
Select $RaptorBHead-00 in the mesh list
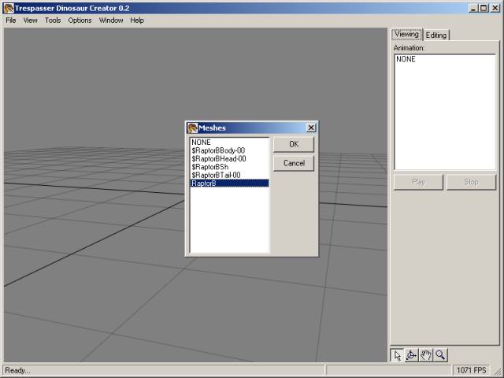point(219,158)
